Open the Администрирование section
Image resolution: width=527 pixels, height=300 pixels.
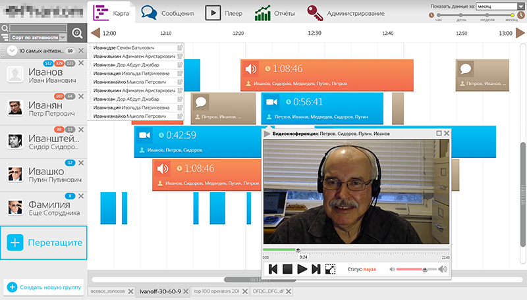(x=345, y=13)
